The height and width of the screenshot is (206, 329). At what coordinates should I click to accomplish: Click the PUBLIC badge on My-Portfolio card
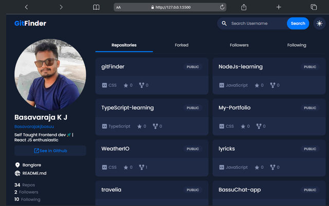[x=310, y=108]
